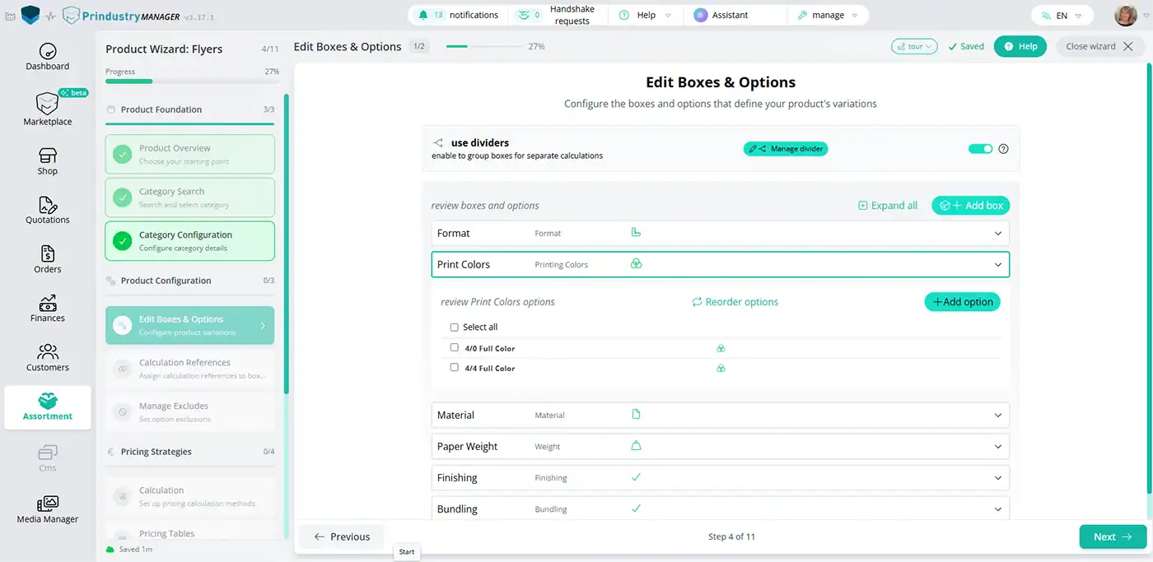The height and width of the screenshot is (562, 1153).
Task: Go back with Previous button
Action: [x=342, y=536]
